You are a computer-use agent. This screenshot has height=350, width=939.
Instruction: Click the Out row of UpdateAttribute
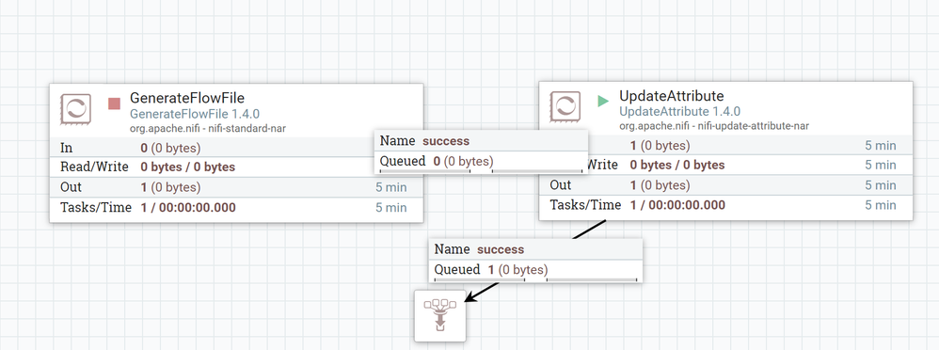point(725,185)
